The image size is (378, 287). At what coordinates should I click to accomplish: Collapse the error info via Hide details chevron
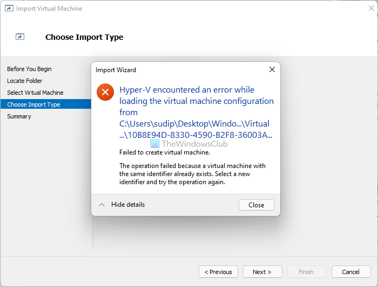pyautogui.click(x=101, y=205)
